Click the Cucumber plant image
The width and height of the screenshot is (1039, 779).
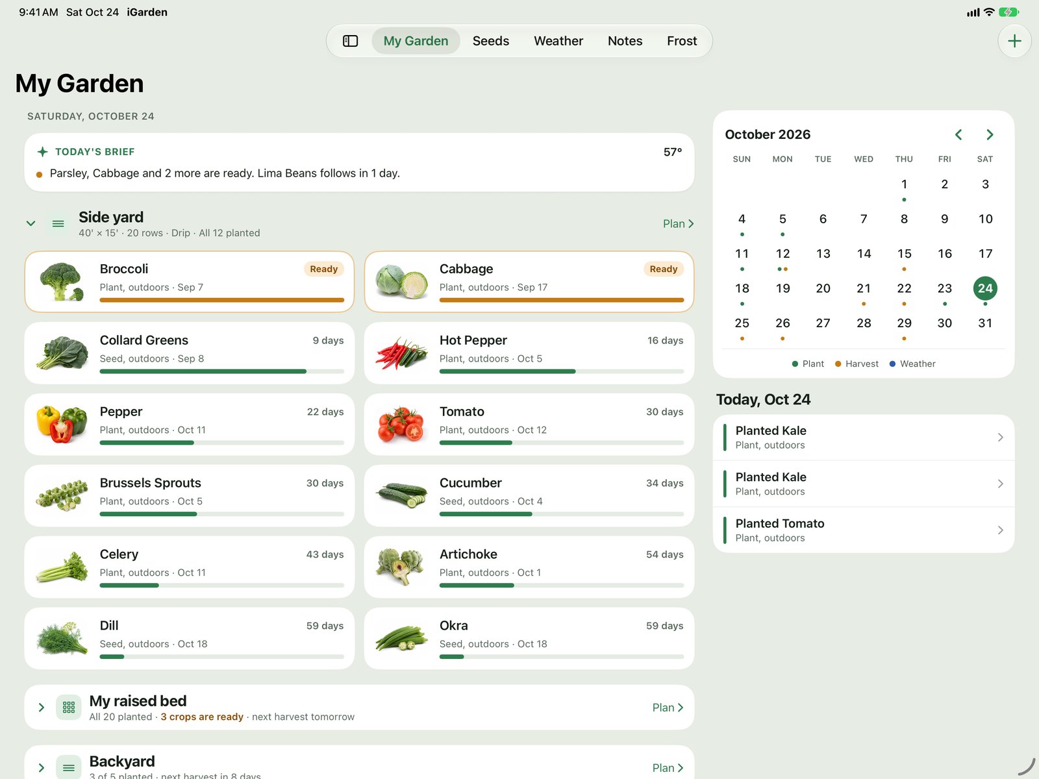click(x=402, y=496)
